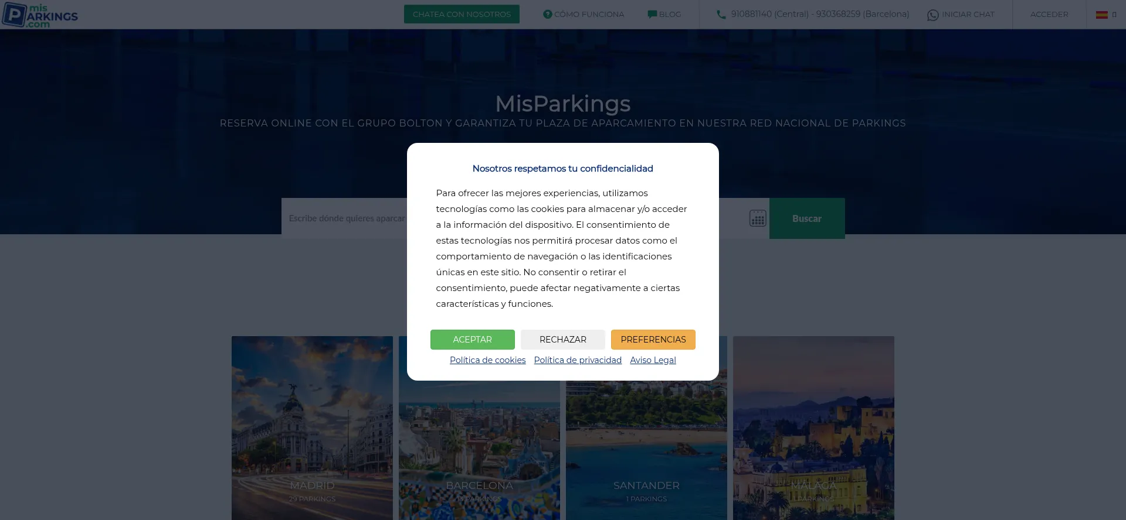This screenshot has width=1126, height=520.
Task: Click the phone icon in the header
Action: coord(721,15)
